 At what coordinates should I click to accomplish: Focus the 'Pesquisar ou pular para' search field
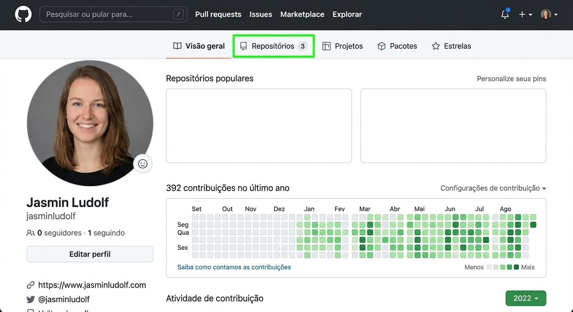pos(113,14)
